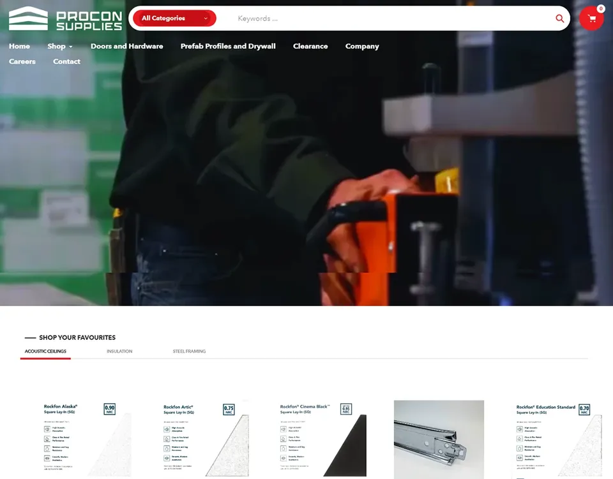Open Prefab Profiles and Drywall page
Screen dimensions: 613x479
click(x=228, y=46)
